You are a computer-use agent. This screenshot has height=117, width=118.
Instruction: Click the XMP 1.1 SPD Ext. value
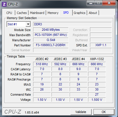click(x=101, y=45)
